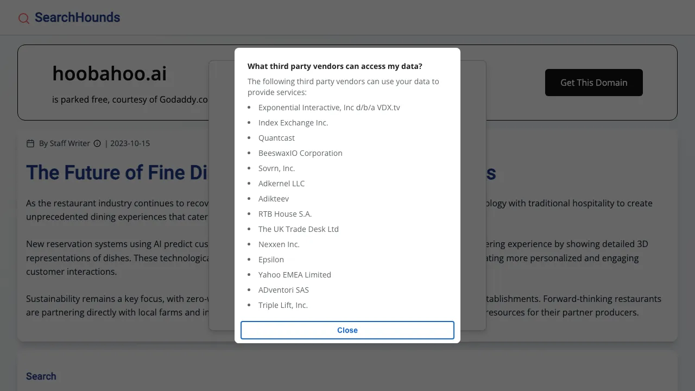The height and width of the screenshot is (391, 695).
Task: Open the SearchHounds home link
Action: pyautogui.click(x=77, y=17)
